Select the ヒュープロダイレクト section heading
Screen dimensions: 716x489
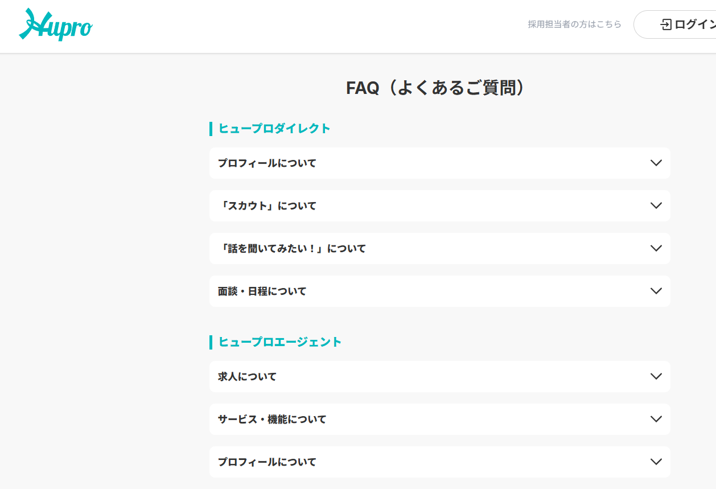pyautogui.click(x=274, y=129)
